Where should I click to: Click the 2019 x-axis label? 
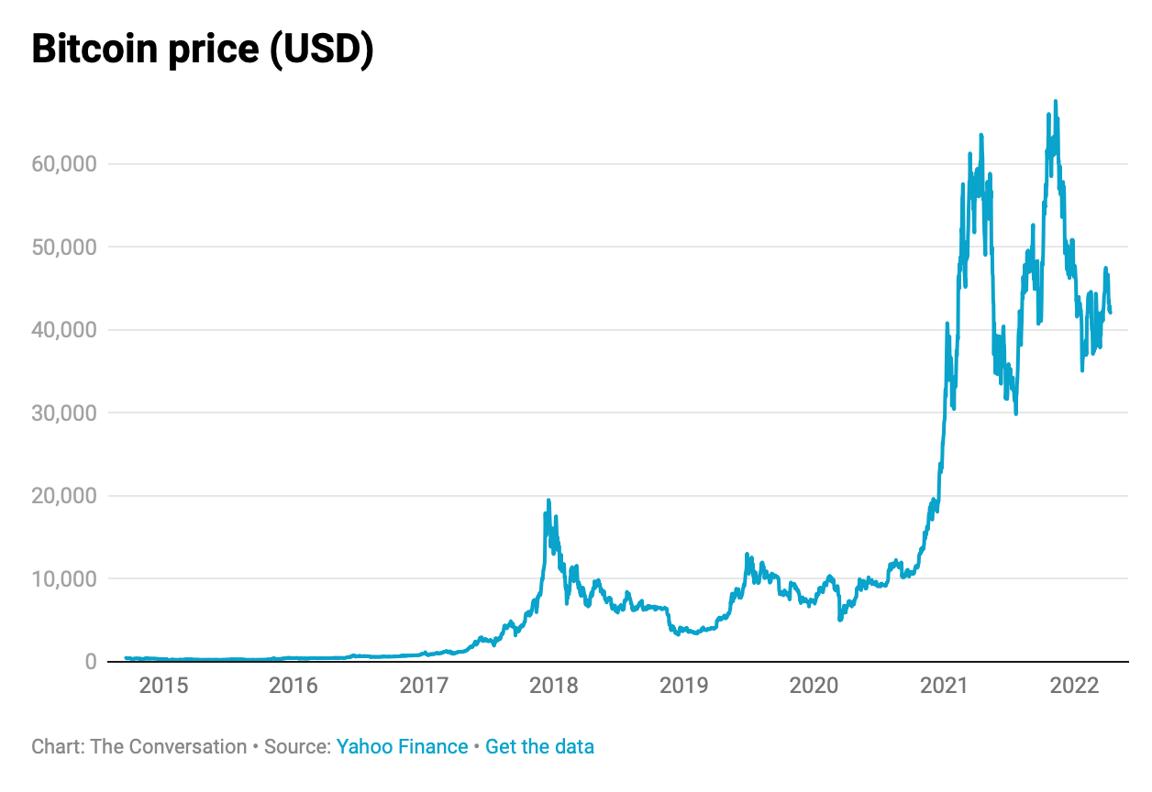[683, 686]
